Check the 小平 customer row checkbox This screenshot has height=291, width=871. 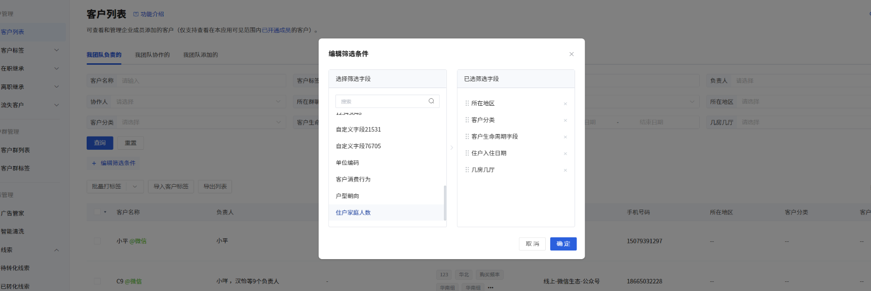click(x=97, y=241)
